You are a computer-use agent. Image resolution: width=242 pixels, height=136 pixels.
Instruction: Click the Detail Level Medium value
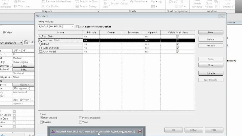point(23,58)
